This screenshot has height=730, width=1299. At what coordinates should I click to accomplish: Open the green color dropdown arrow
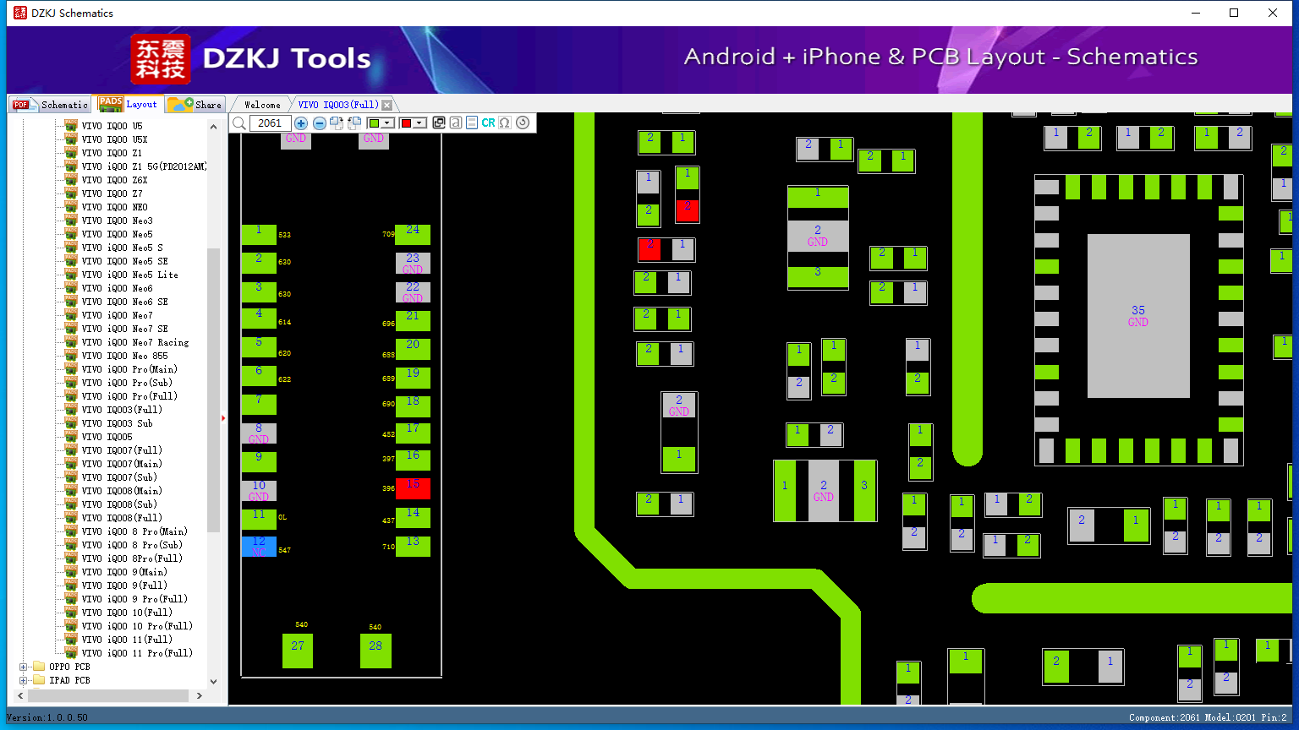click(x=388, y=123)
